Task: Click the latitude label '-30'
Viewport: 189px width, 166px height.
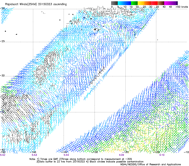Action: pyautogui.click(x=2, y=75)
